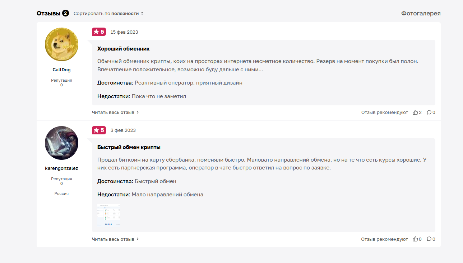Screen dimensions: 463x263
Task: Click the 5-star rating badge dated 3 фев 2023
Action: 99,130
